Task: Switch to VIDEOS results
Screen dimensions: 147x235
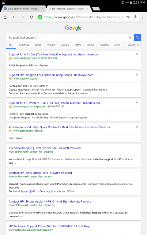Action: [51, 45]
